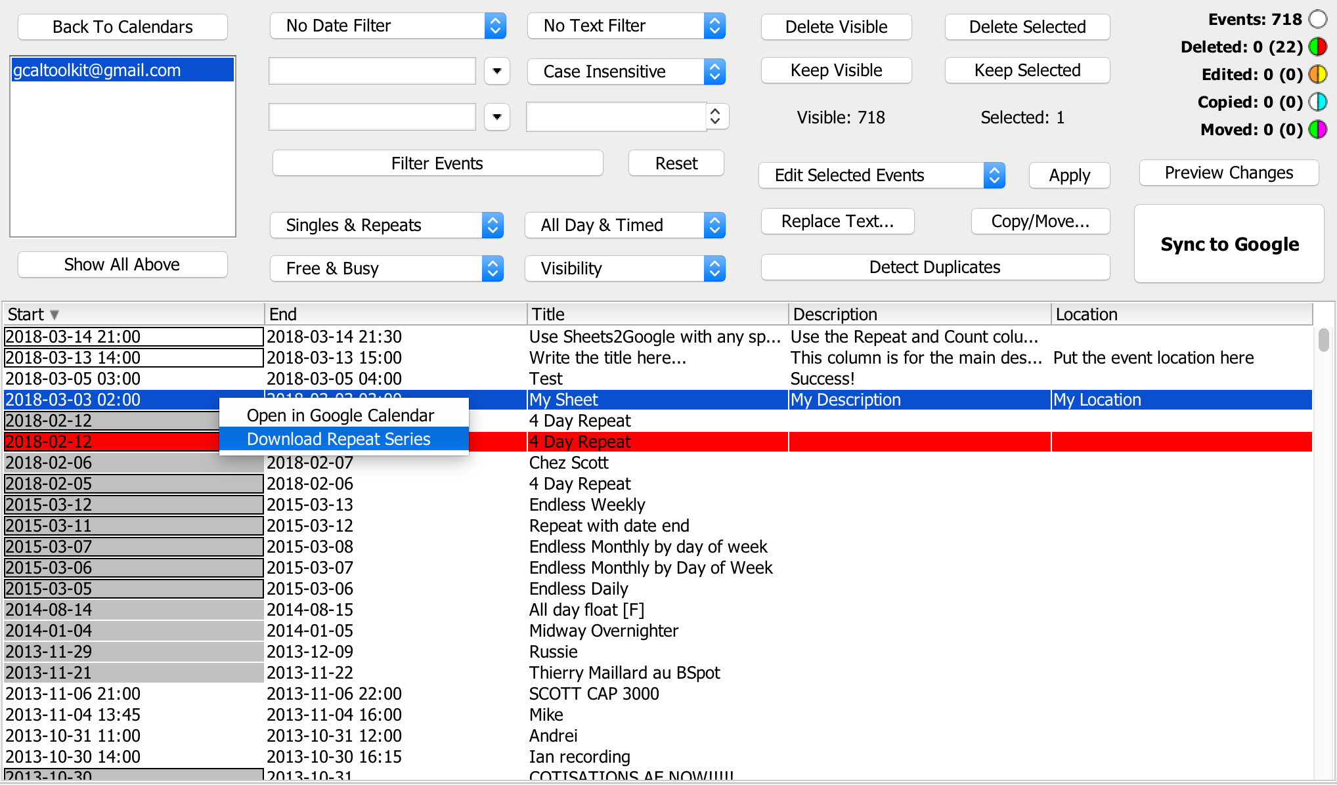Screen dimensions: 1337x785
Task: Select 'Download Repeat Series' context menu item
Action: 340,440
